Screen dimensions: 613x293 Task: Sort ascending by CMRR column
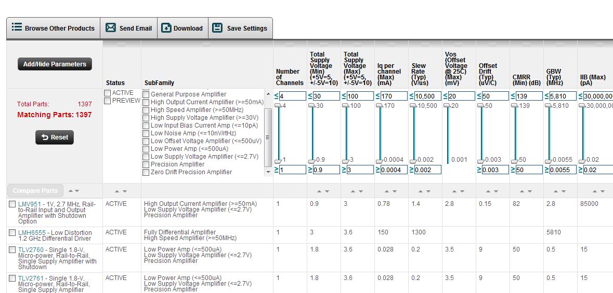click(x=523, y=191)
